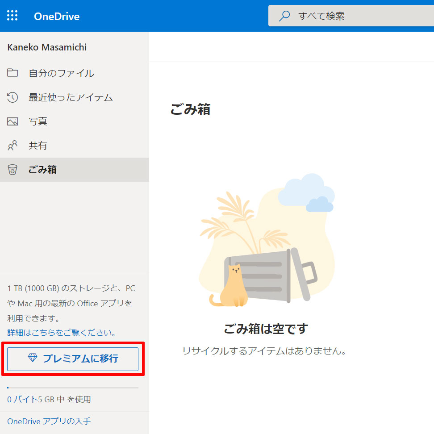The height and width of the screenshot is (434, 434).
Task: Click the ごみ箱は空です message
Action: pyautogui.click(x=266, y=329)
